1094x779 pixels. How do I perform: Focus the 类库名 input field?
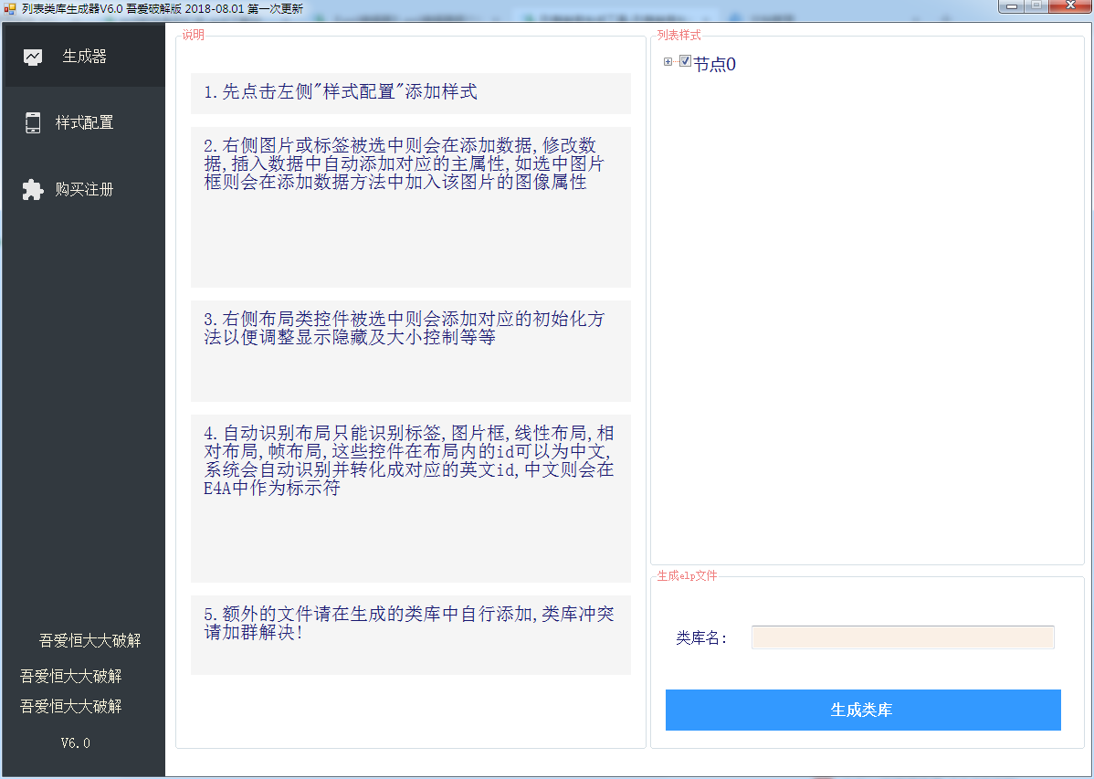click(x=903, y=637)
